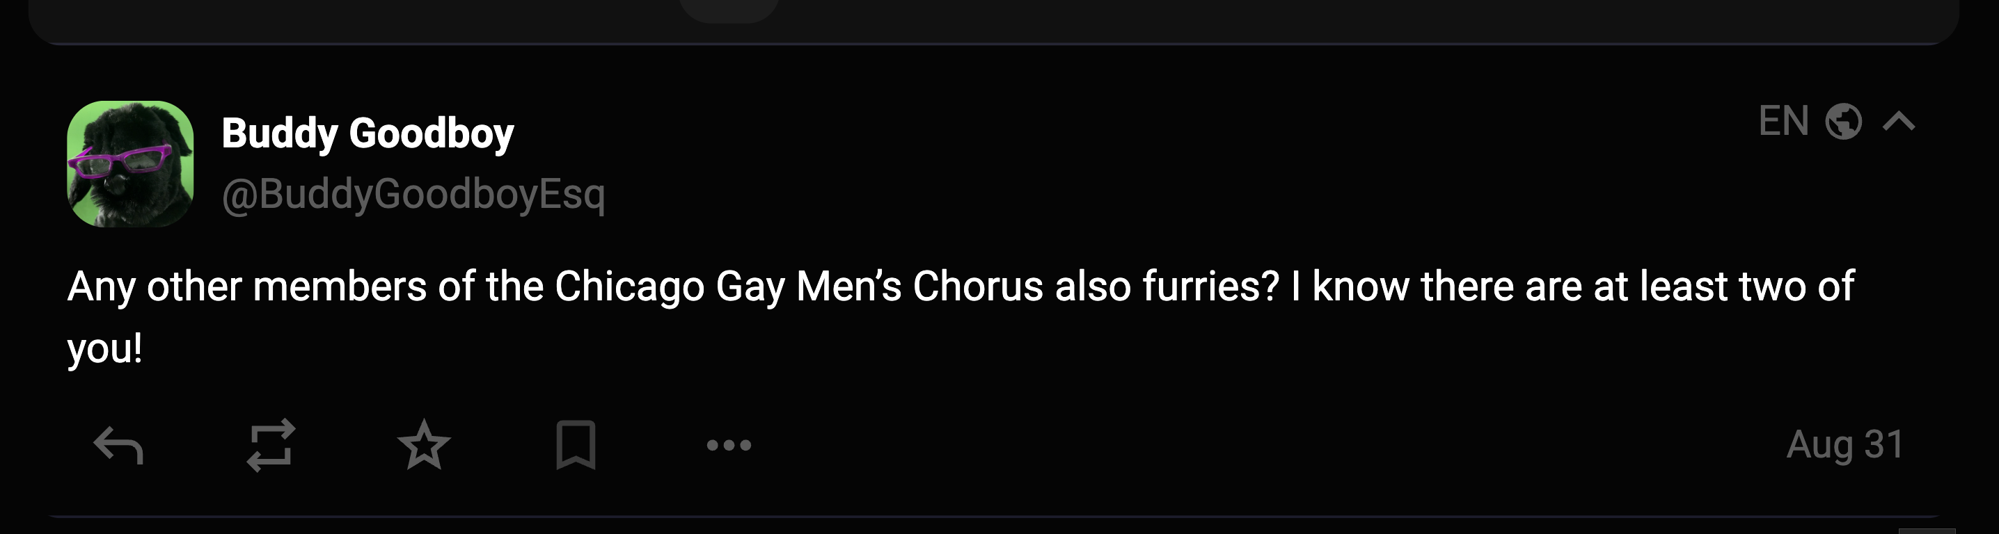Open the three-dot more options menu

[x=729, y=445]
